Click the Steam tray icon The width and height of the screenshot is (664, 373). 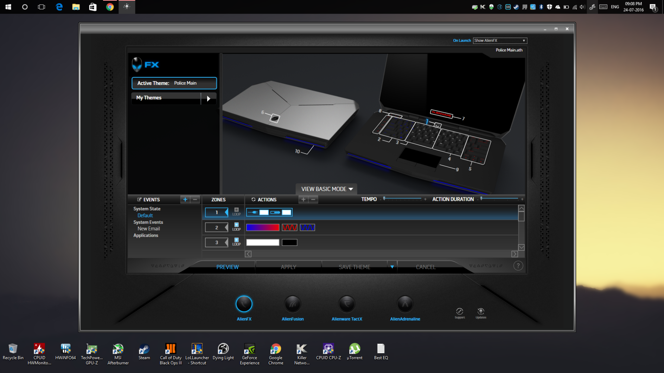[x=516, y=7]
